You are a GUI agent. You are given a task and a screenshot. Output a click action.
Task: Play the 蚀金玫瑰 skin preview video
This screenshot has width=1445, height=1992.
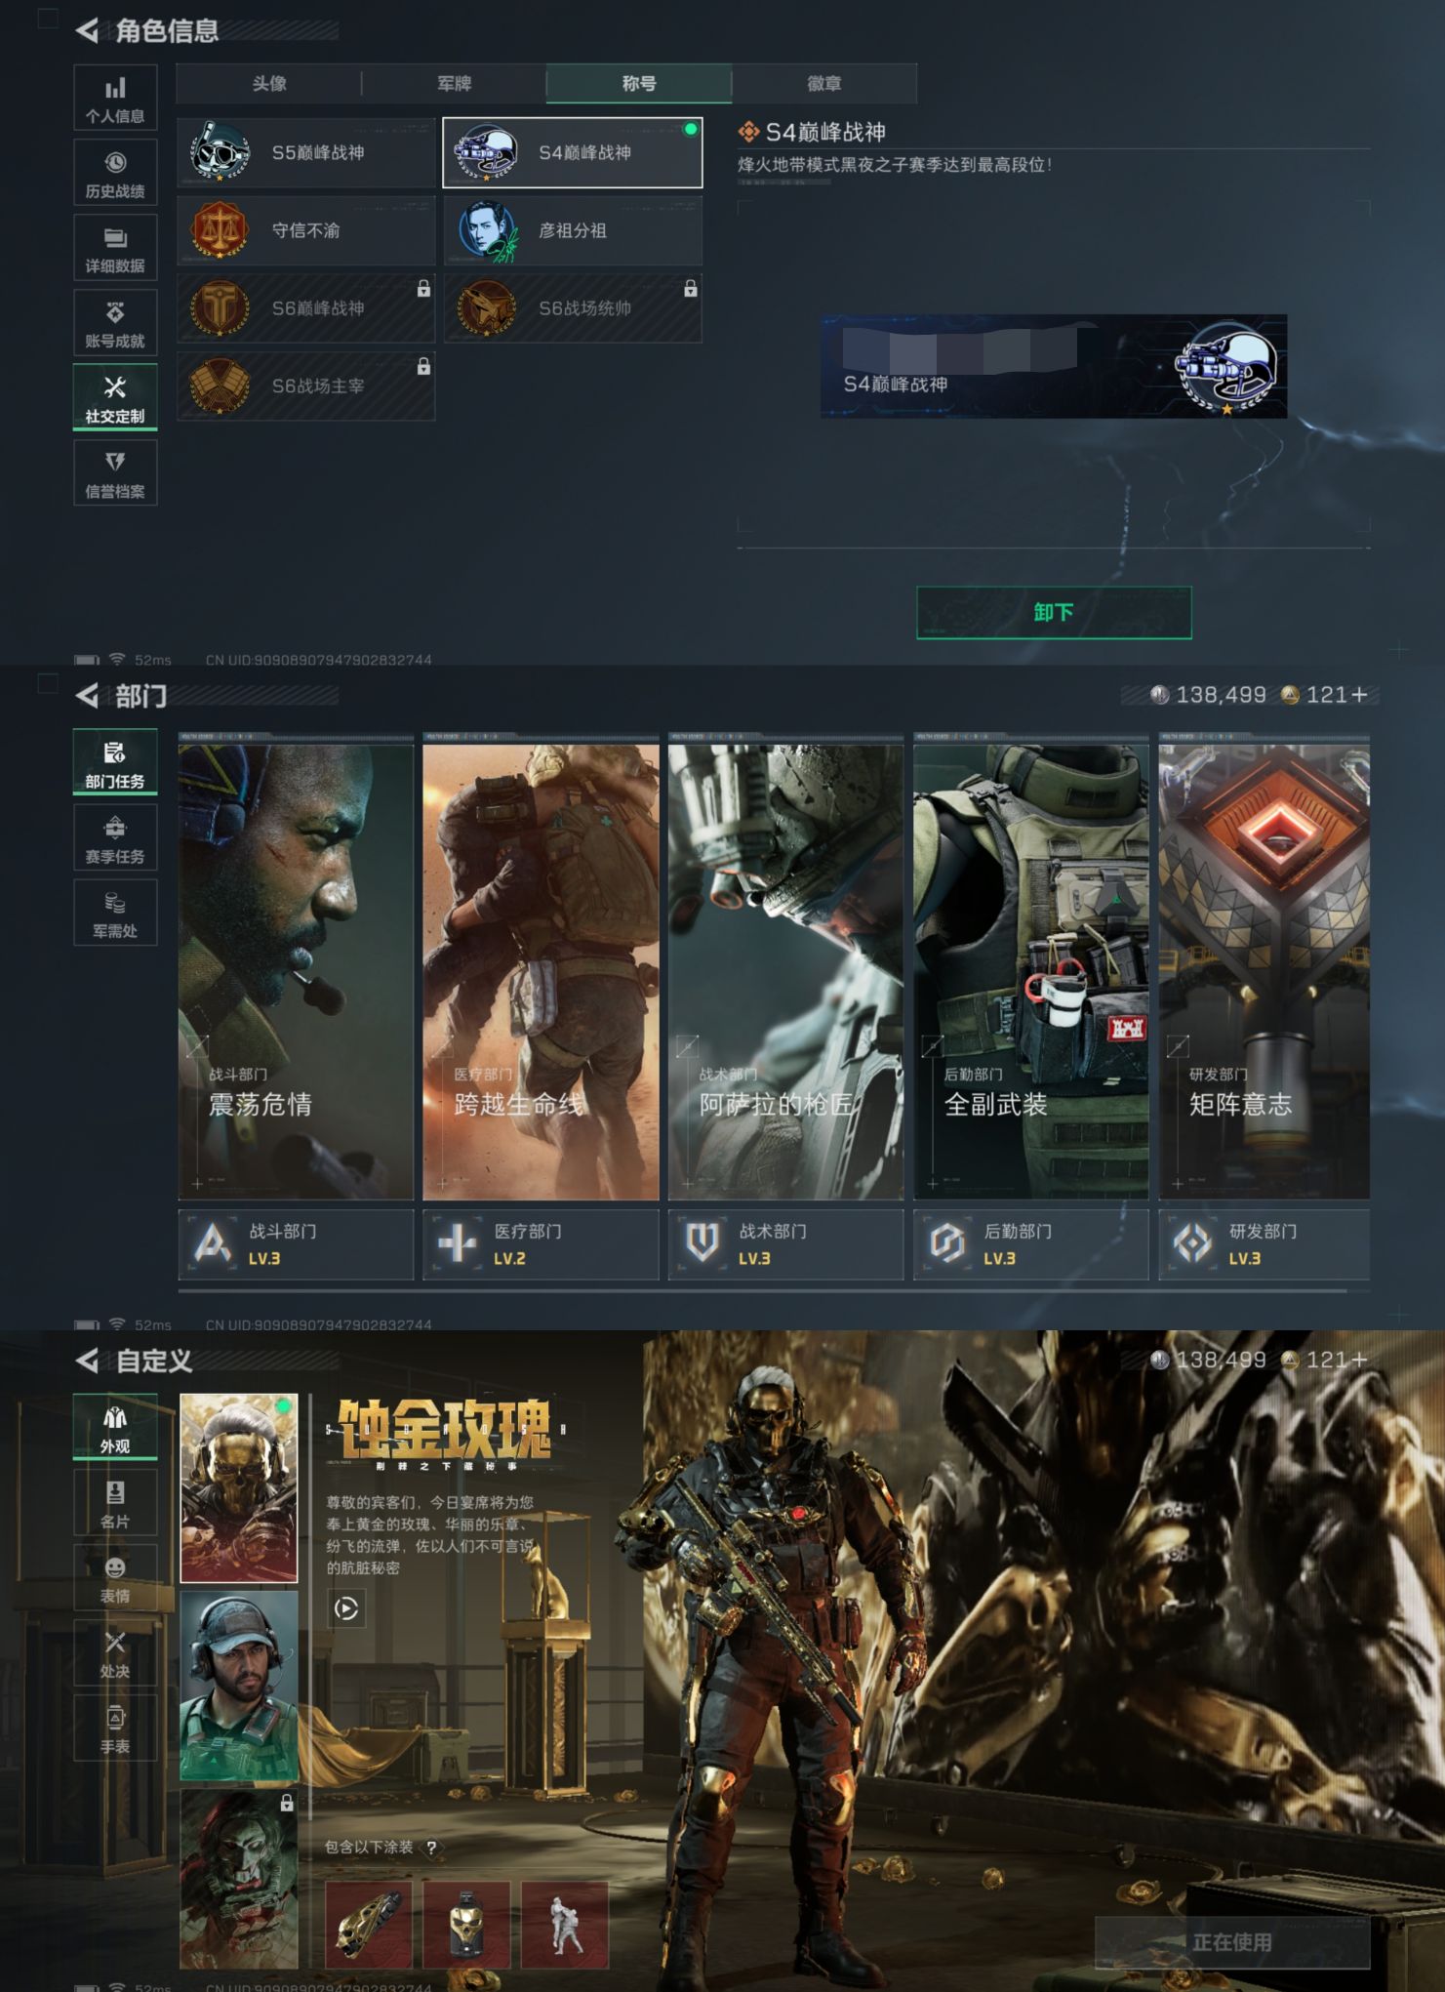[x=346, y=1607]
